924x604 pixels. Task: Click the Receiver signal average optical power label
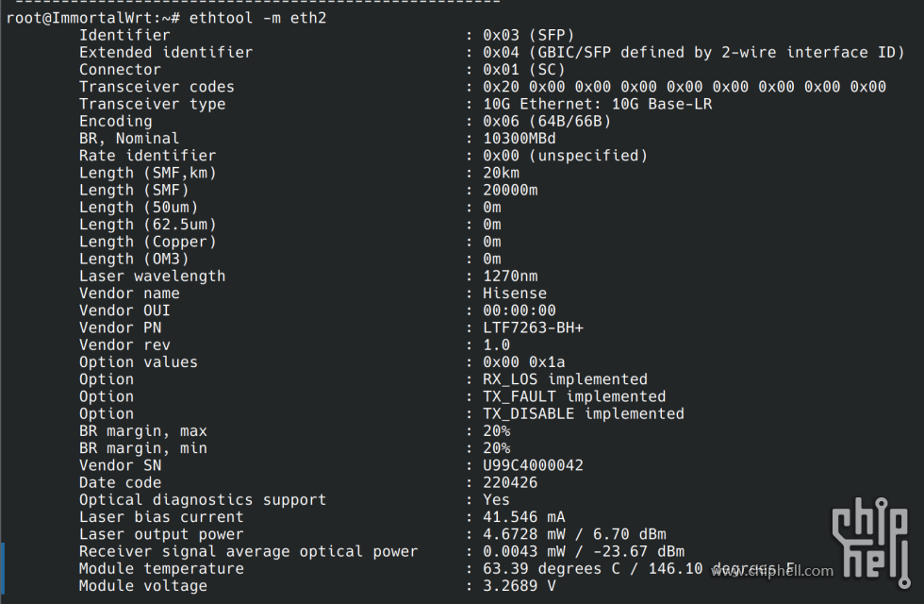coord(249,551)
